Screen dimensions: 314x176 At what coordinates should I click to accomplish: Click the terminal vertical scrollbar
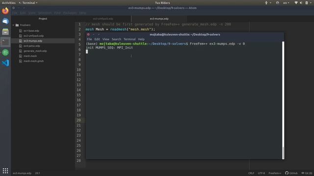coord(283,100)
